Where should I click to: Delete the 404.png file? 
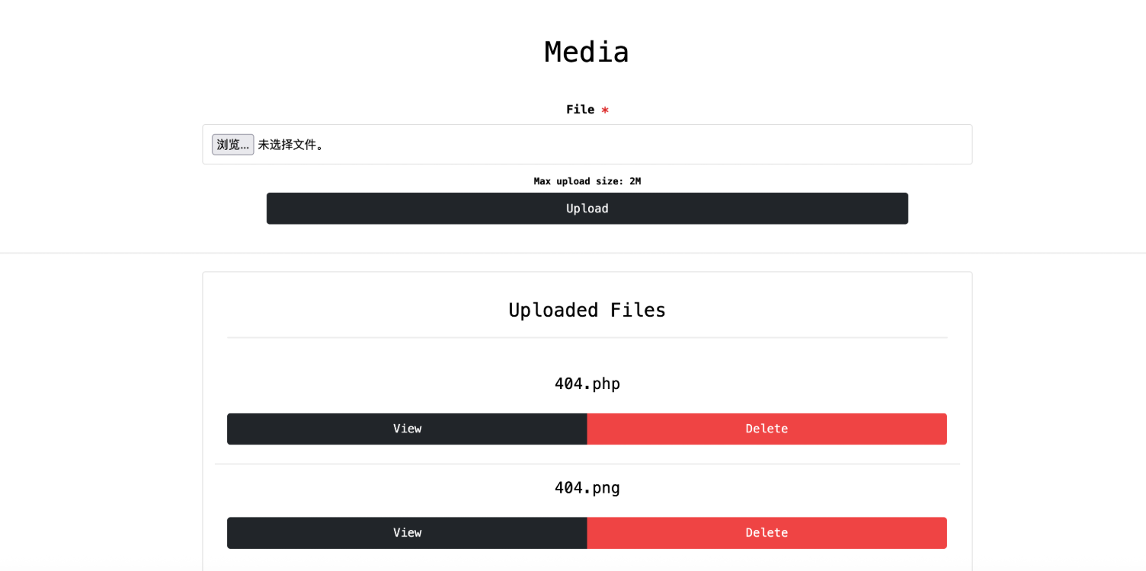(x=767, y=533)
